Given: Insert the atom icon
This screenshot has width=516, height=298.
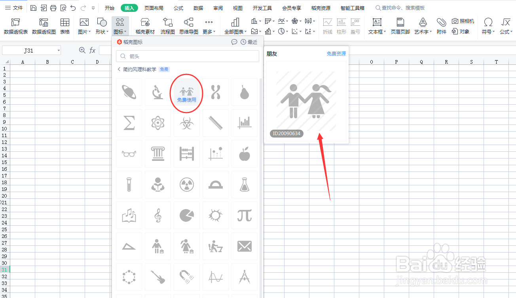Looking at the screenshot, I should [158, 123].
